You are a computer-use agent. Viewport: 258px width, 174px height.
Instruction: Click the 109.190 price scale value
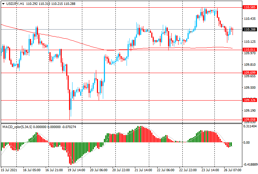click(250, 111)
